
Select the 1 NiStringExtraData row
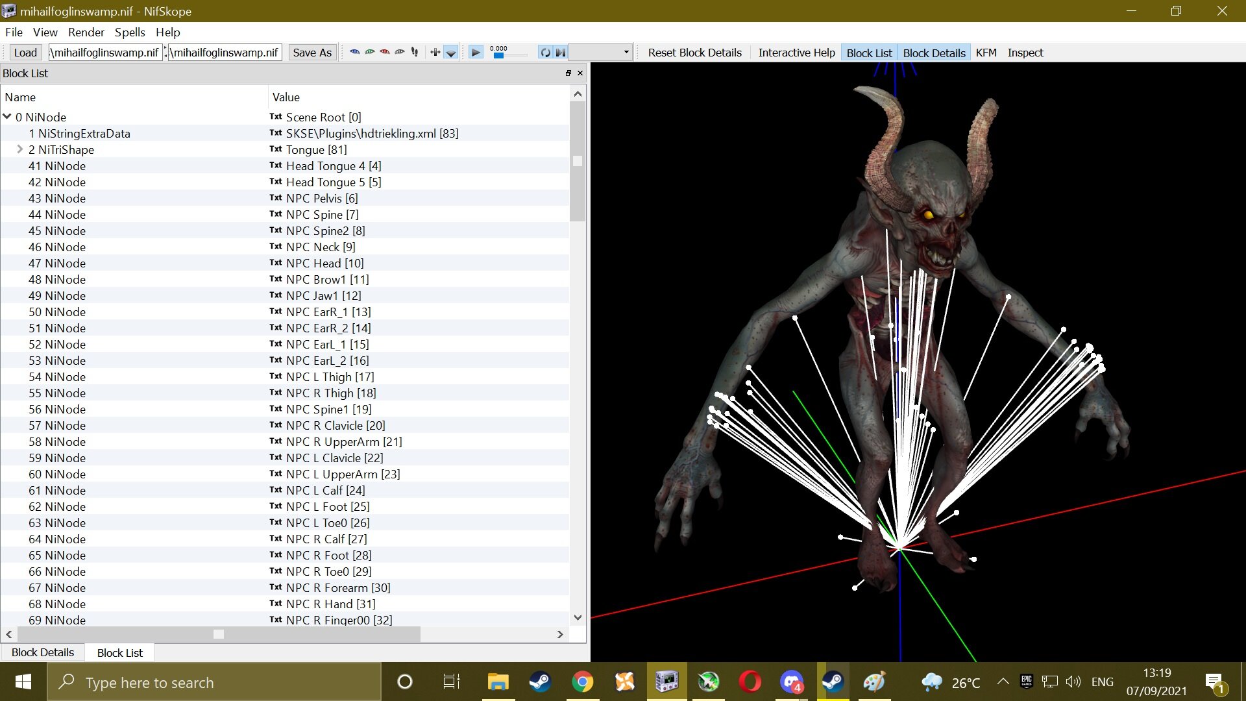pyautogui.click(x=285, y=133)
